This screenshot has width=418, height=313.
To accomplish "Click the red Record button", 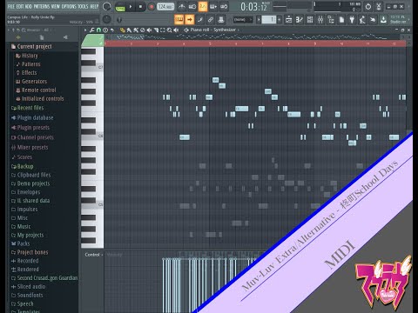I will pos(152,7).
